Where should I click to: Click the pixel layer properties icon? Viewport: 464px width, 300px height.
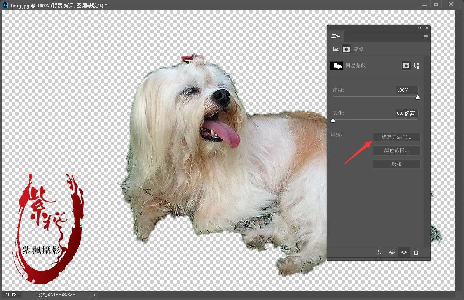click(336, 49)
